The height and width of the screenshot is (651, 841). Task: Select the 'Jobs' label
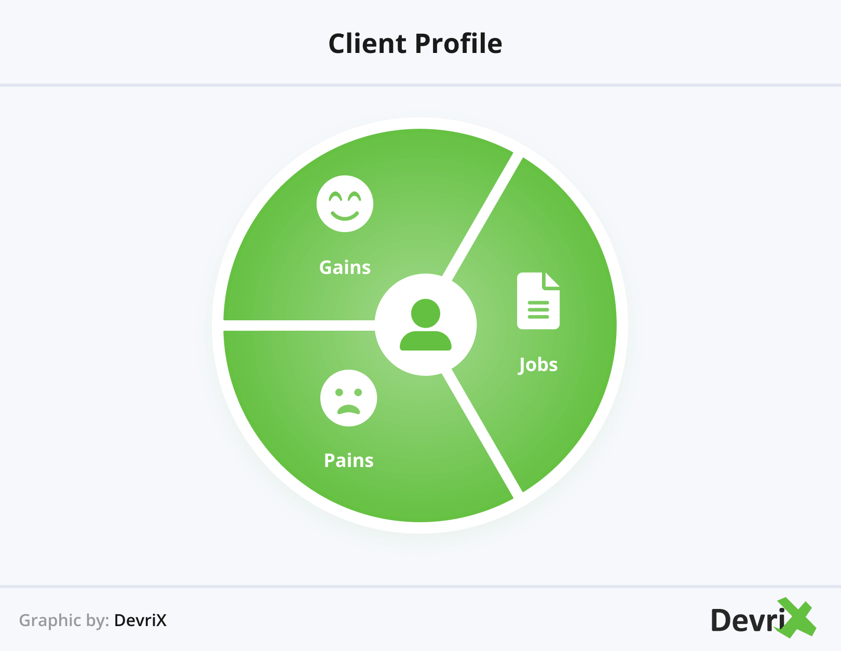pyautogui.click(x=538, y=365)
